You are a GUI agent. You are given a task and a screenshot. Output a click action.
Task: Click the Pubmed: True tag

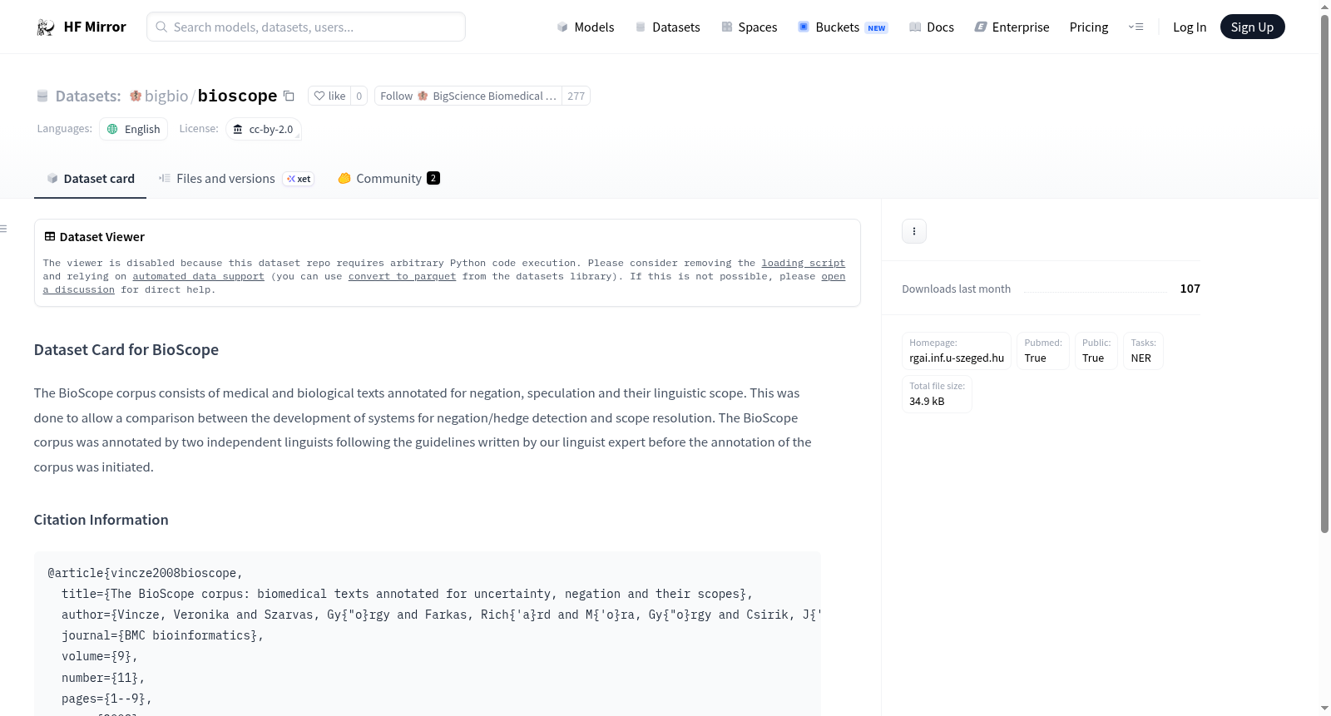click(x=1043, y=351)
